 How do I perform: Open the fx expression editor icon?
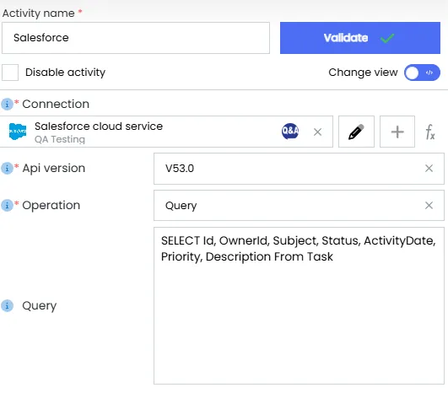430,132
